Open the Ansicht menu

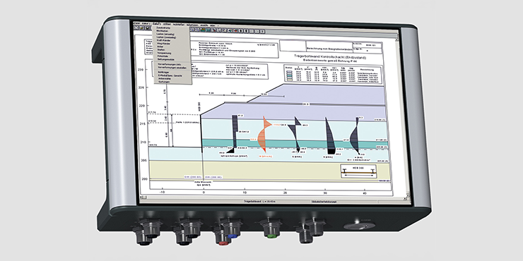(204, 25)
